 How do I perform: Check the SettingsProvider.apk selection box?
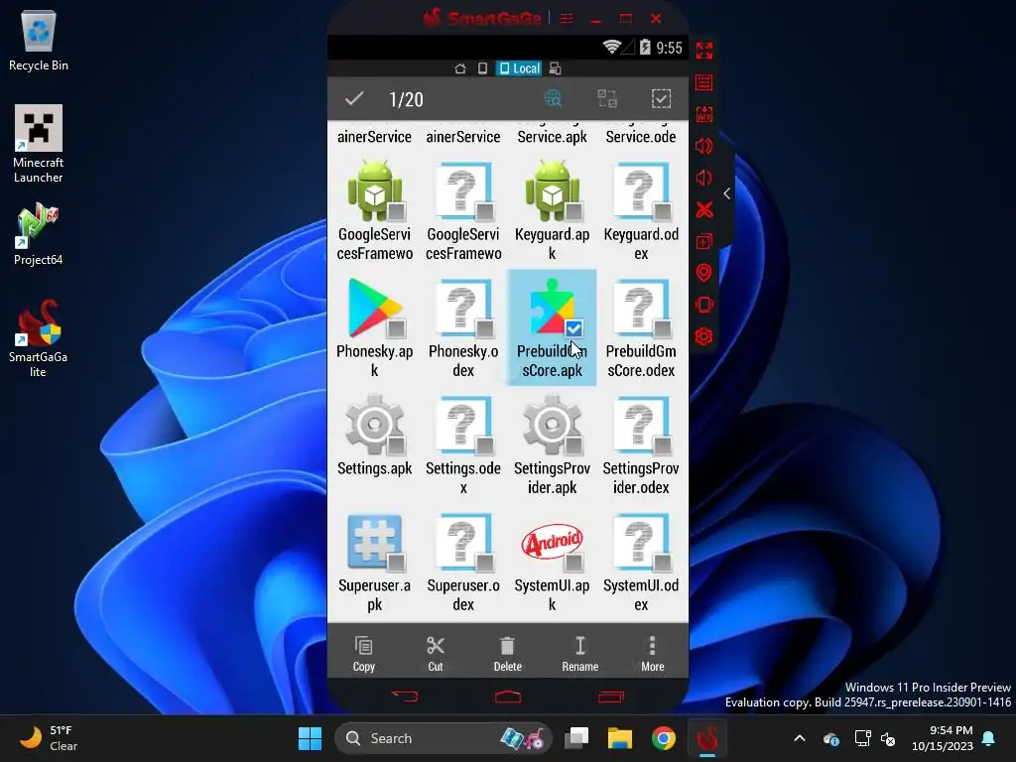(573, 445)
